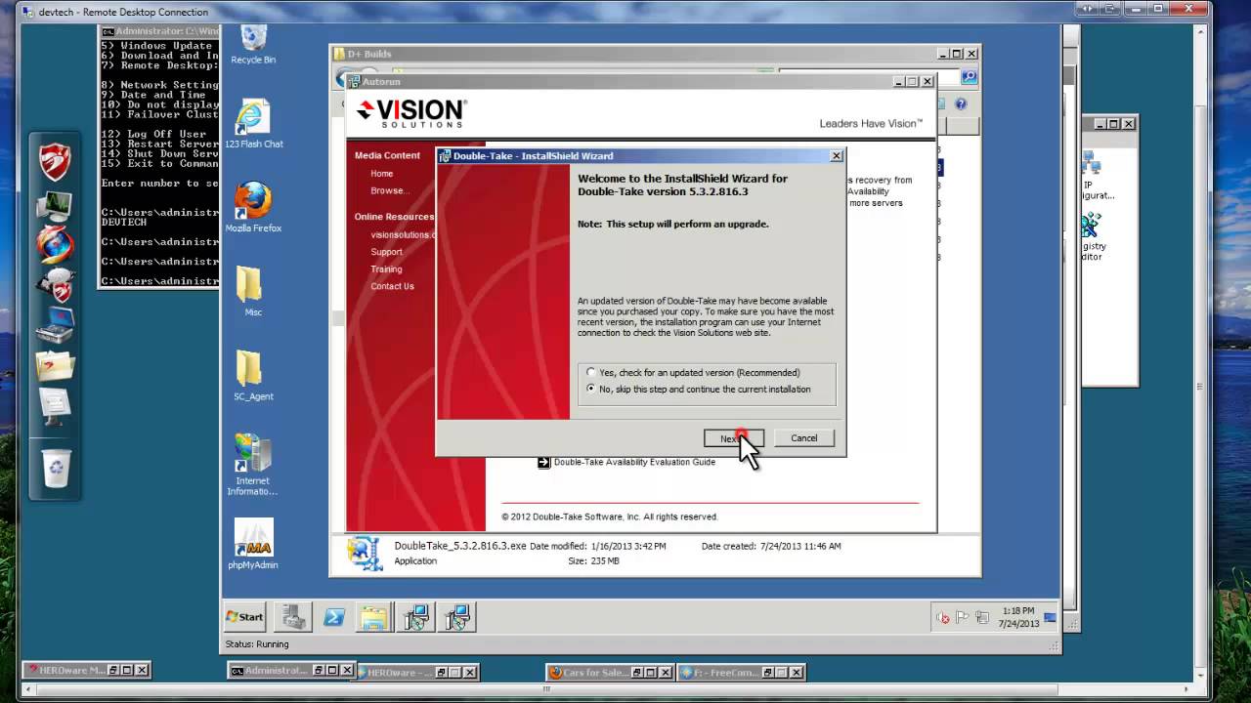Screen dimensions: 1251x703
Task: Click the red shield icon in dock
Action: click(x=55, y=162)
